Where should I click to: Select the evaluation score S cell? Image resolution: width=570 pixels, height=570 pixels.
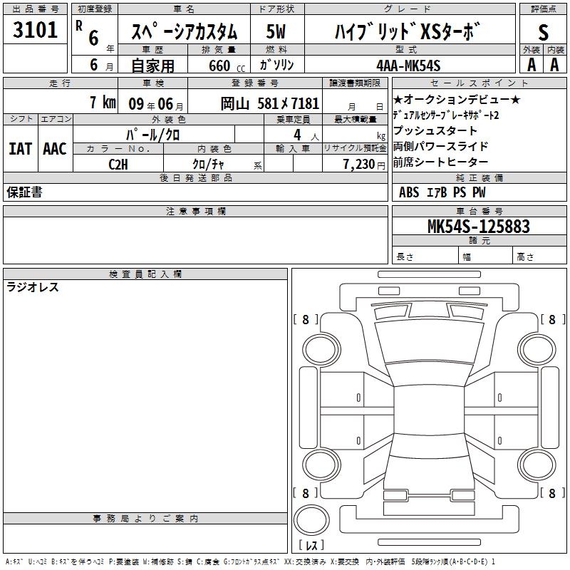543,31
